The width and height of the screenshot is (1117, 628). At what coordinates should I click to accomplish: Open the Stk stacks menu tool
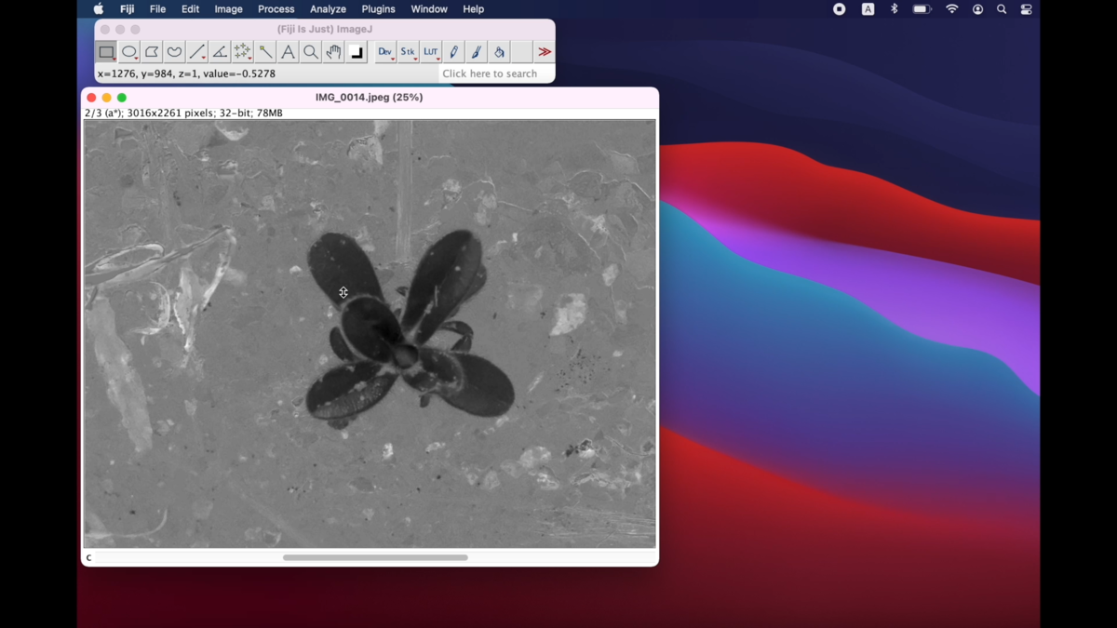click(x=408, y=52)
